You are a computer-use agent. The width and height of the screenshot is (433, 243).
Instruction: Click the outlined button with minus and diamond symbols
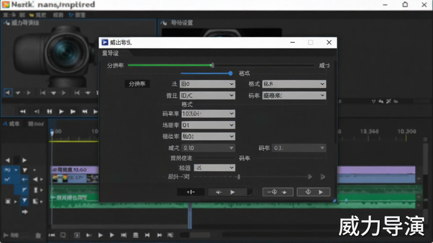[x=278, y=192]
